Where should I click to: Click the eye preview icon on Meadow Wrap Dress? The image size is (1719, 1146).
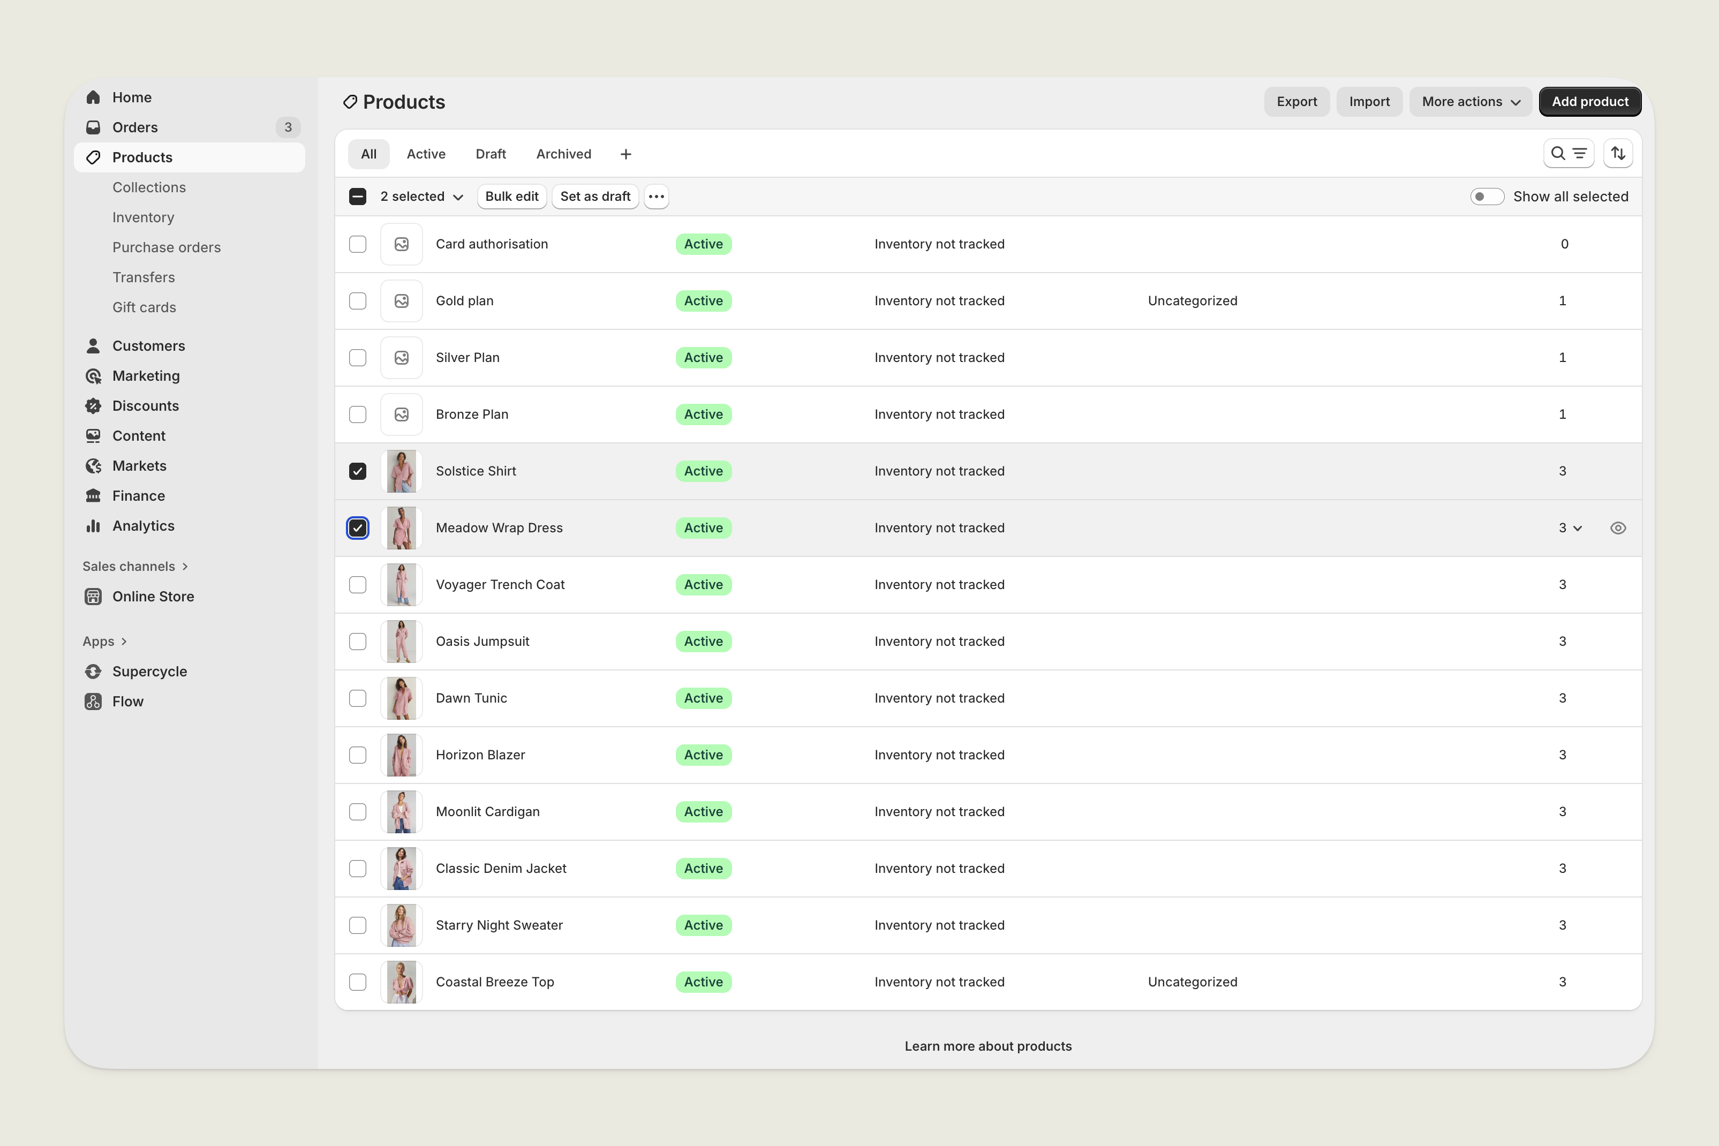(1617, 527)
